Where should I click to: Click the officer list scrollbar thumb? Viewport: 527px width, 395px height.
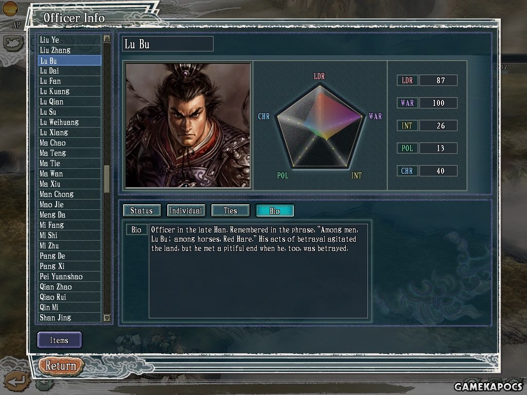click(x=107, y=179)
